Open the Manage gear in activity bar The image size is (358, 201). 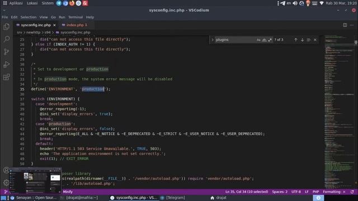click(6, 183)
